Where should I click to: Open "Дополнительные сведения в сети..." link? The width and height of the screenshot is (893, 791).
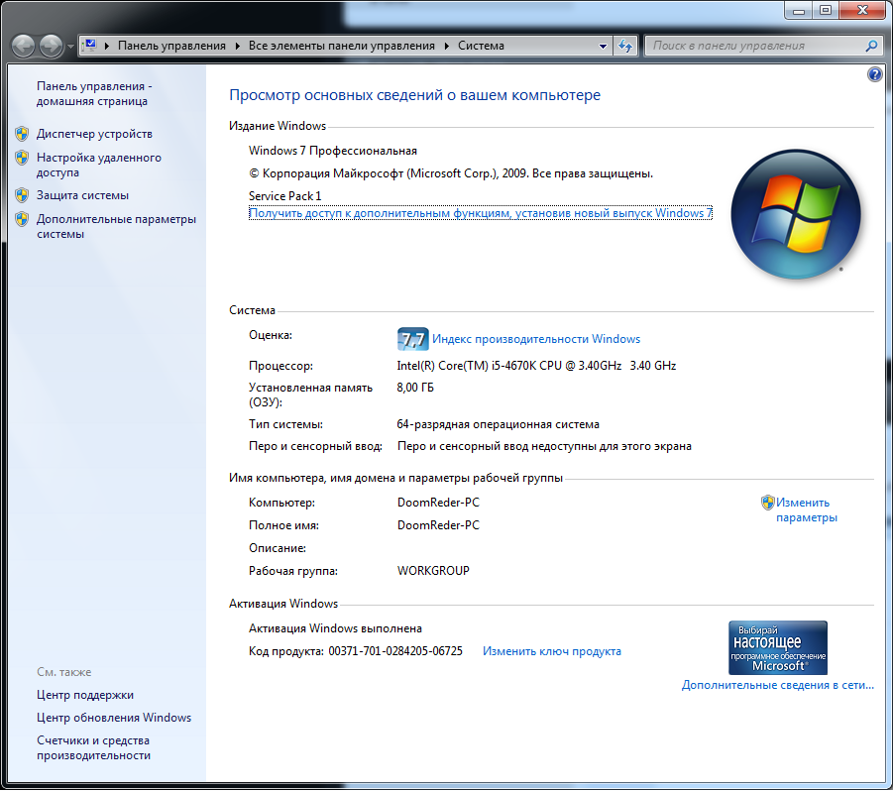778,685
